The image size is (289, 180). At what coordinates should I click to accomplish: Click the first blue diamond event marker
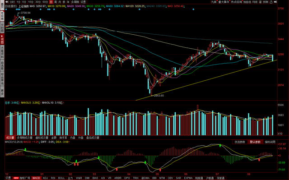(6, 9)
